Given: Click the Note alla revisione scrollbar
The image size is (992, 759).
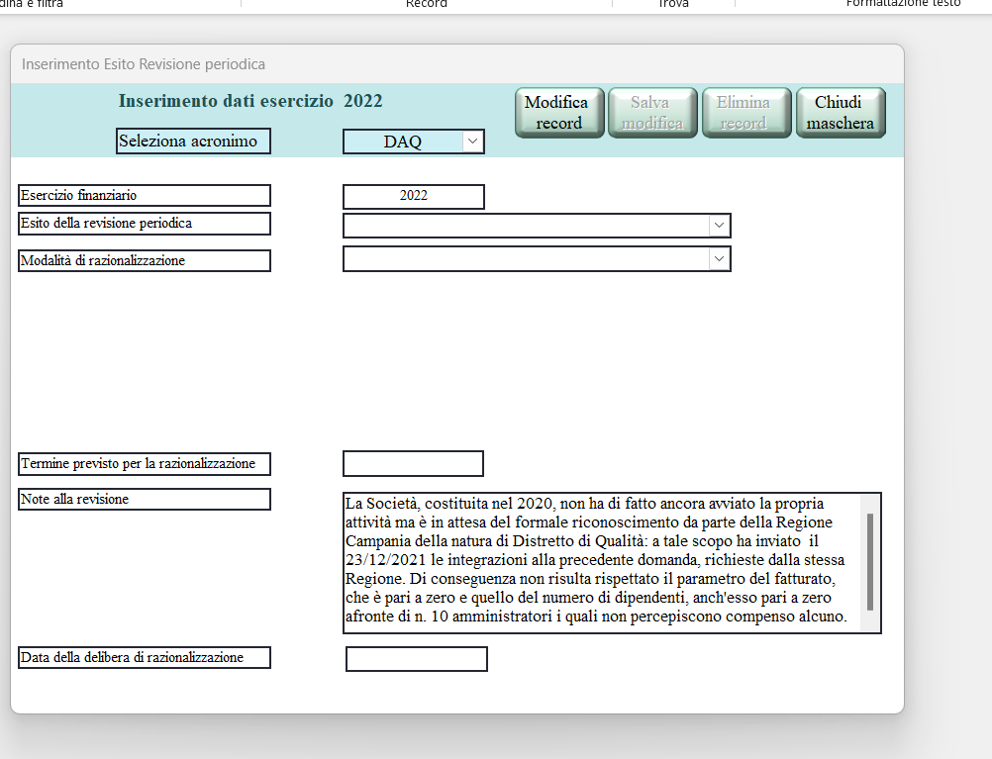Looking at the screenshot, I should tap(870, 563).
